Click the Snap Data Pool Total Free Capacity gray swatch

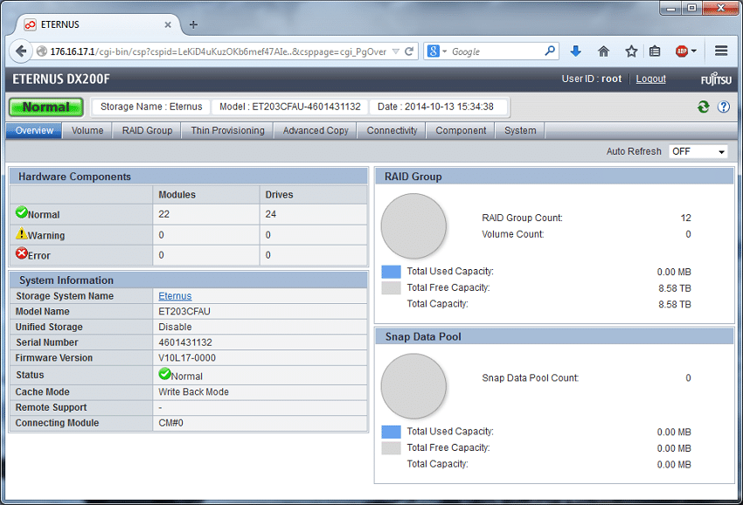pyautogui.click(x=391, y=447)
